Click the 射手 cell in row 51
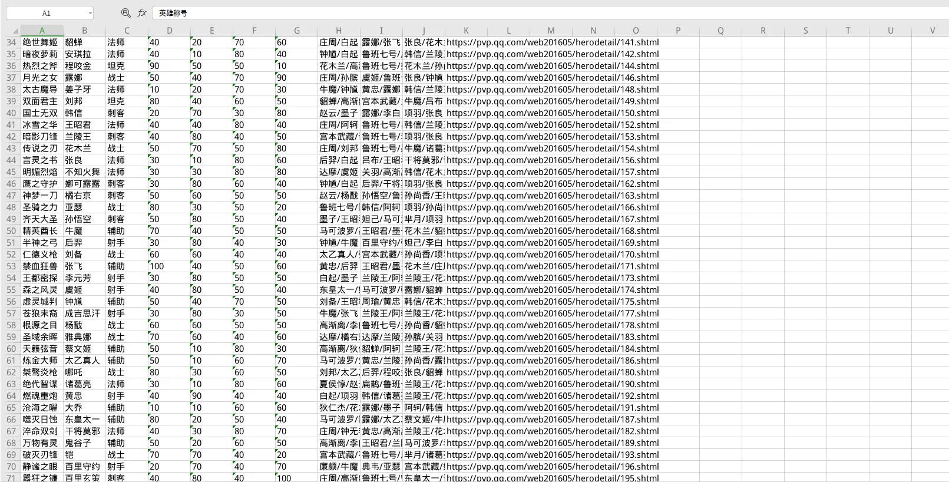949x482 pixels. tap(116, 243)
